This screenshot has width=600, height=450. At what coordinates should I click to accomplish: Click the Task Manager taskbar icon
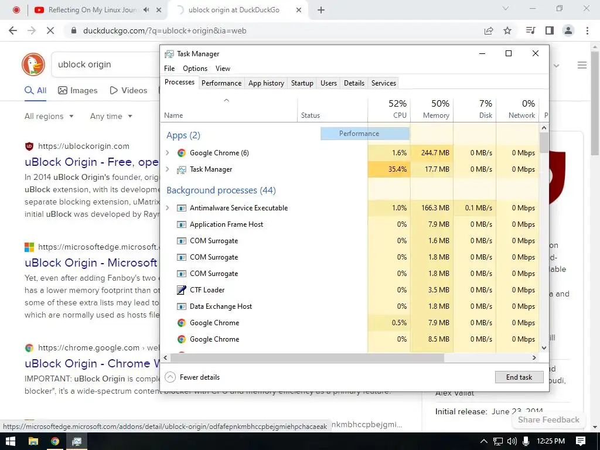77,441
